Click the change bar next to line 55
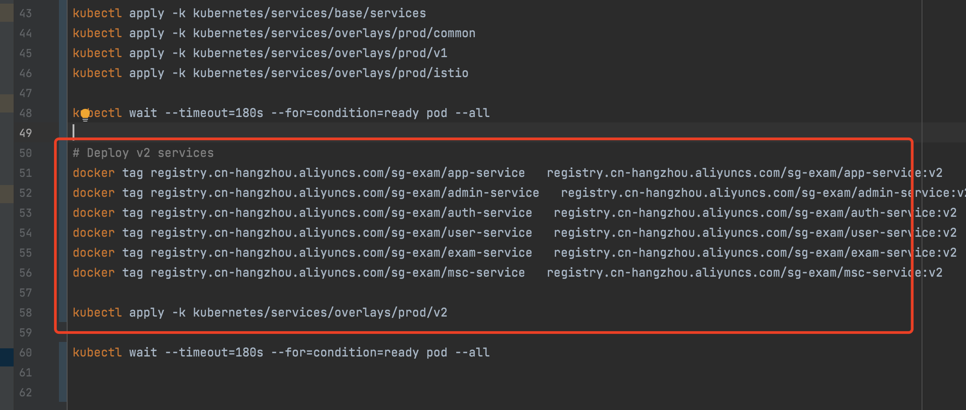Viewport: 966px width, 410px height. (63, 253)
